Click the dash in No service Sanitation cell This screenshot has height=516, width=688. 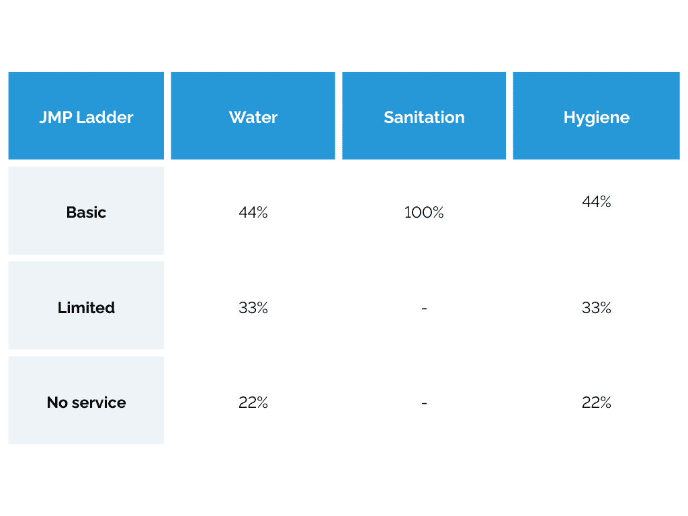coord(424,403)
